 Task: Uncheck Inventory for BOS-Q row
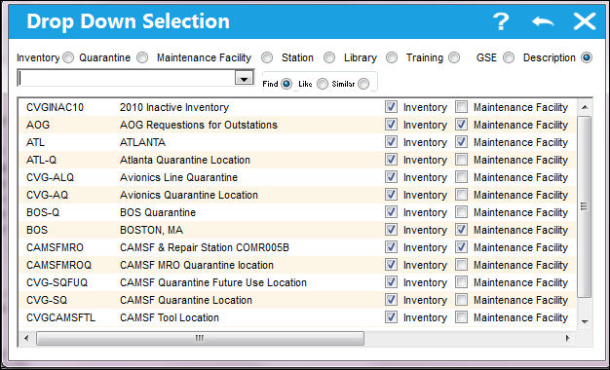click(x=391, y=212)
